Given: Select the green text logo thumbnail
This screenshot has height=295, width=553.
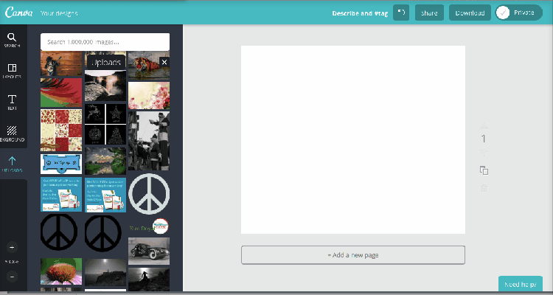Looking at the screenshot, I should click(x=149, y=226).
